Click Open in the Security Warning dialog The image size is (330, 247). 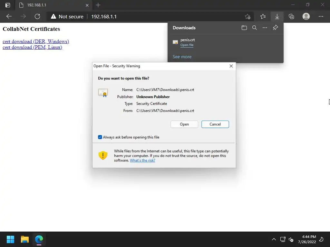pyautogui.click(x=184, y=124)
